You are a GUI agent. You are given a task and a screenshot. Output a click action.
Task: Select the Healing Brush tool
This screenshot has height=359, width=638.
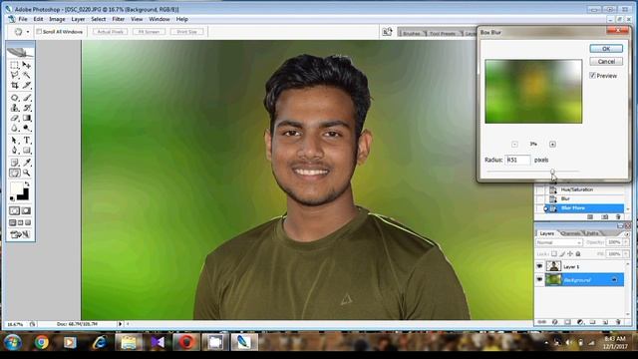coord(15,98)
